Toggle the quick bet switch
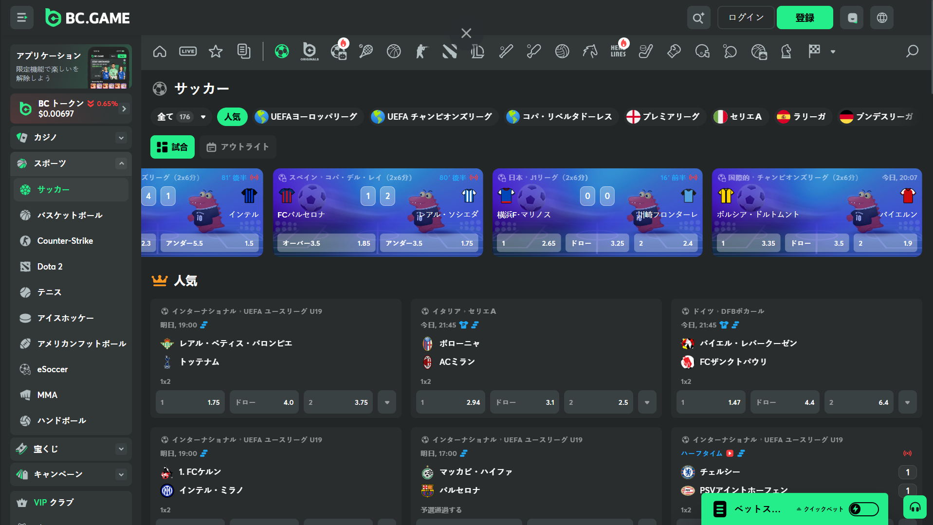Screen dimensions: 933x525 (864, 509)
